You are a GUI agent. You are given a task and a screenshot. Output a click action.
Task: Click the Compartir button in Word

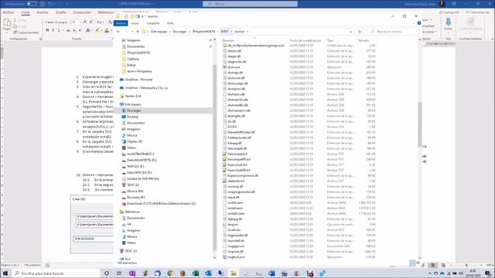click(x=449, y=12)
